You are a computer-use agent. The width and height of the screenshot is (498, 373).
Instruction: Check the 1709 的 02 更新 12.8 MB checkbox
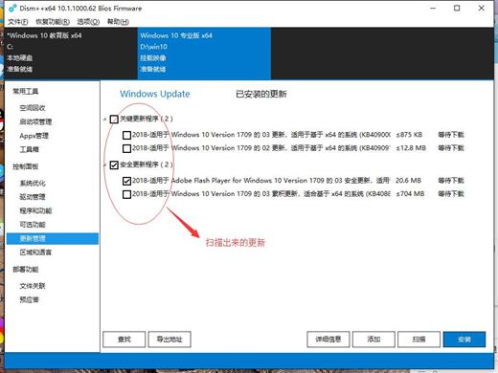pos(126,148)
